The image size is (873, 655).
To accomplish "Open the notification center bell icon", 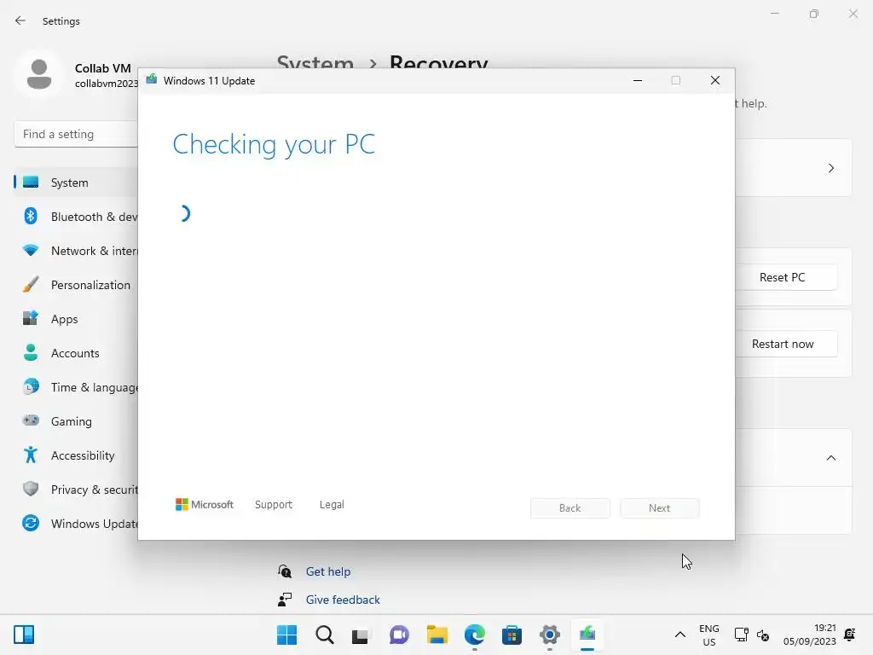I will [x=850, y=635].
